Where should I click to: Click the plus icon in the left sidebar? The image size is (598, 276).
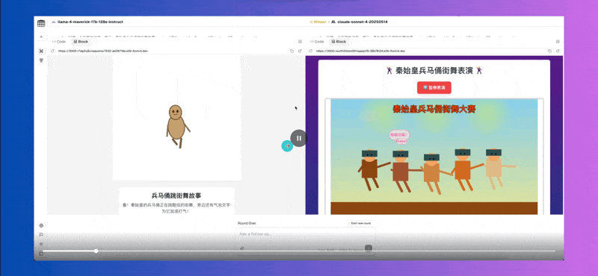pos(41,37)
